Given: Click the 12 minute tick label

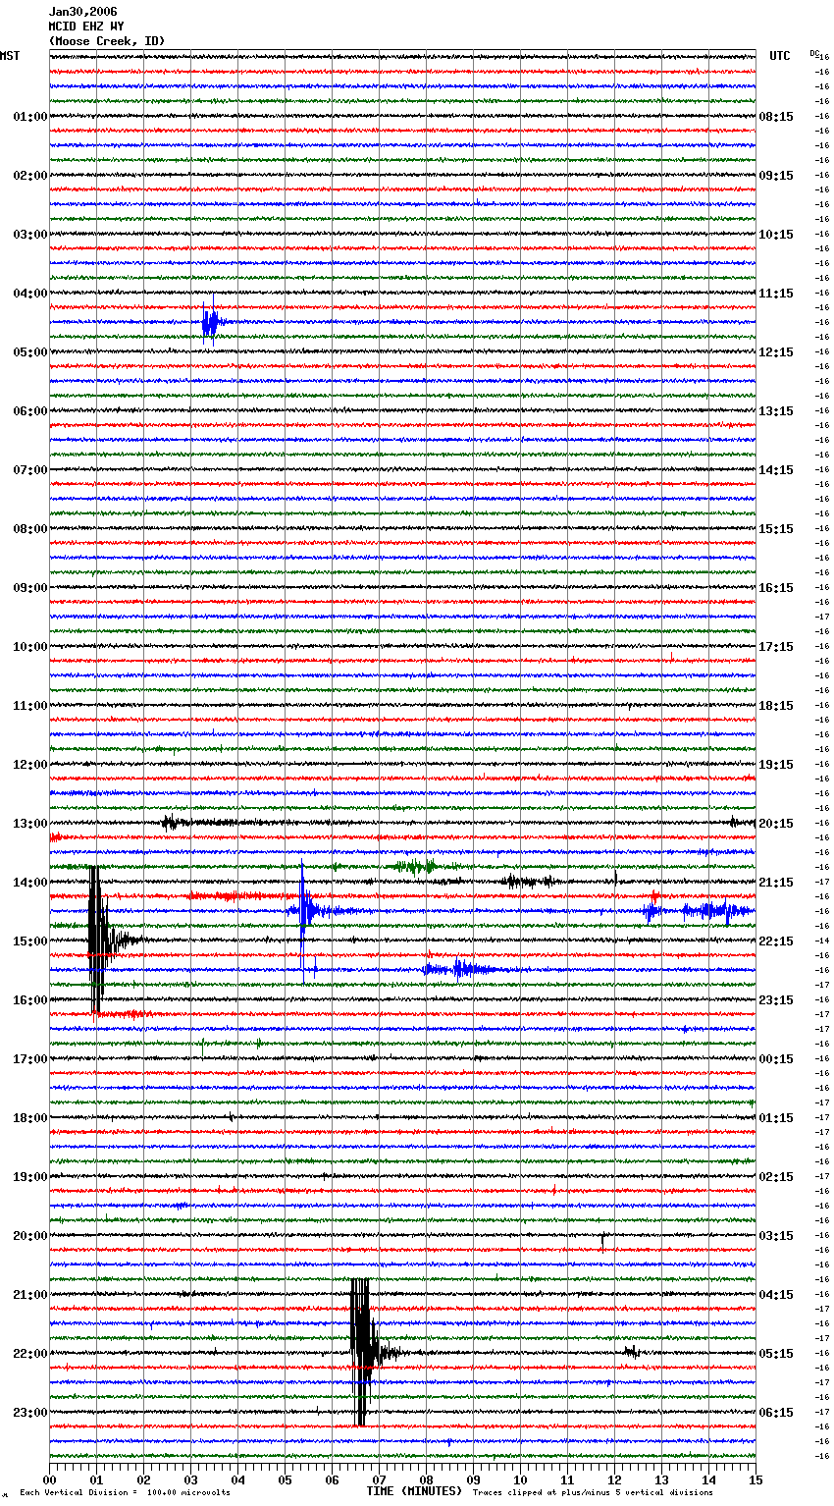Looking at the screenshot, I should (x=614, y=1479).
